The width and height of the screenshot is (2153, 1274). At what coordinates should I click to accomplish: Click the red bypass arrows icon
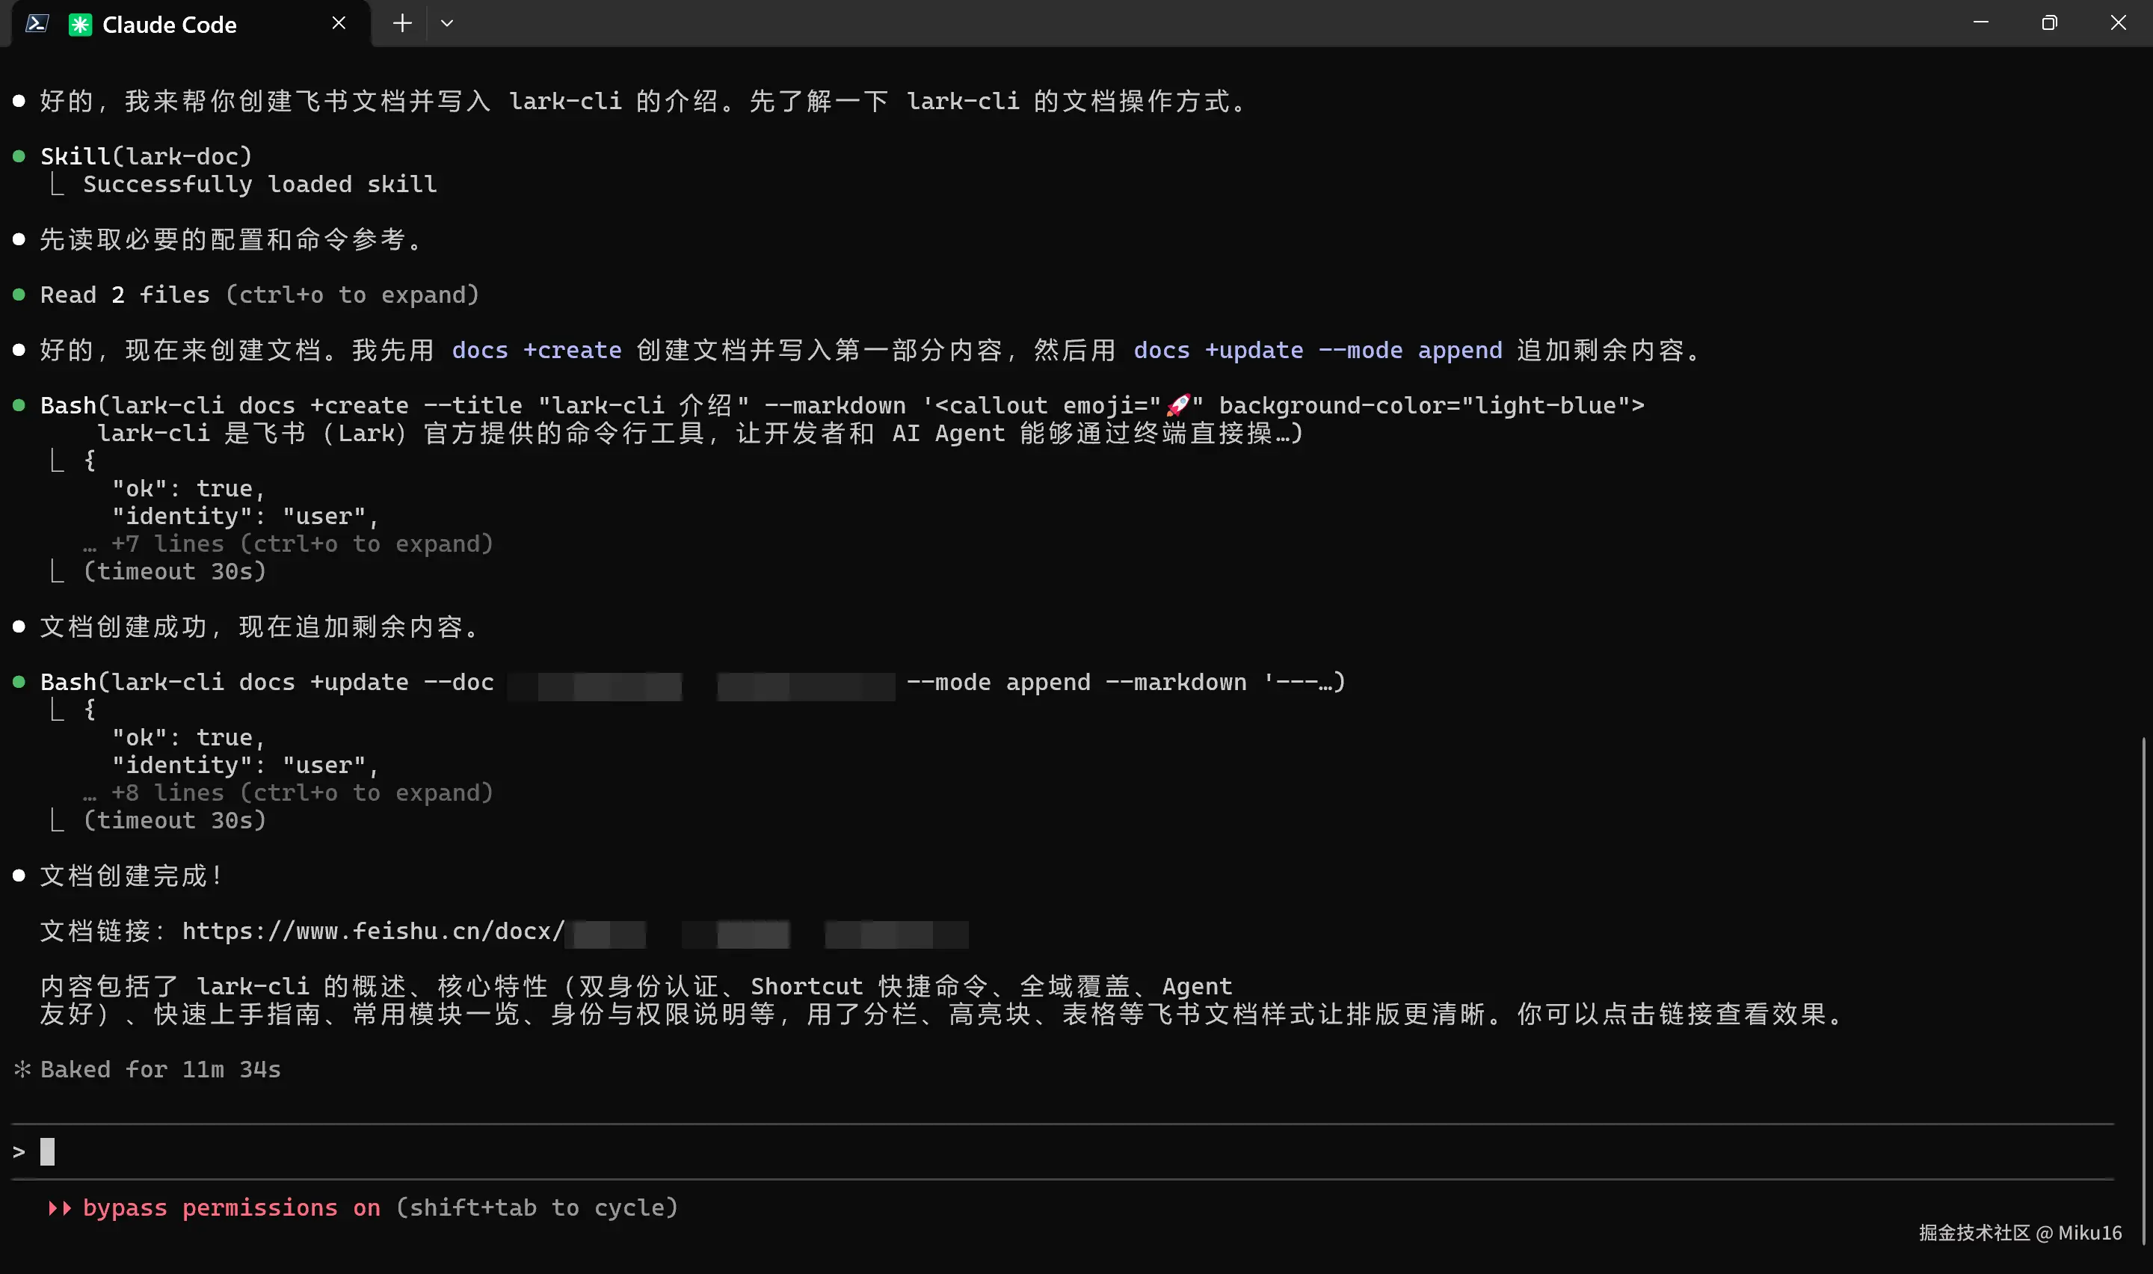tap(59, 1207)
